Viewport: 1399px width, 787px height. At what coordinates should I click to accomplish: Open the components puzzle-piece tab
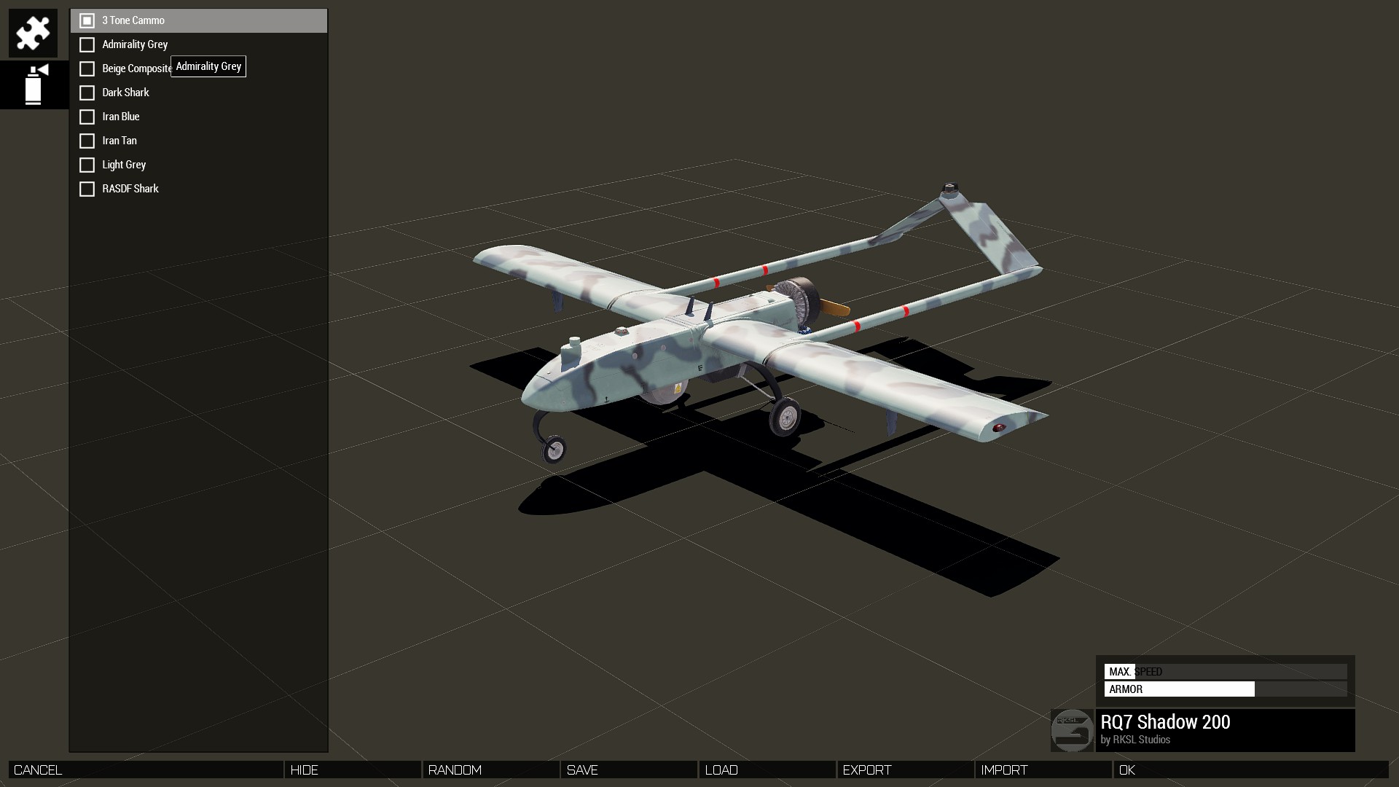point(33,33)
